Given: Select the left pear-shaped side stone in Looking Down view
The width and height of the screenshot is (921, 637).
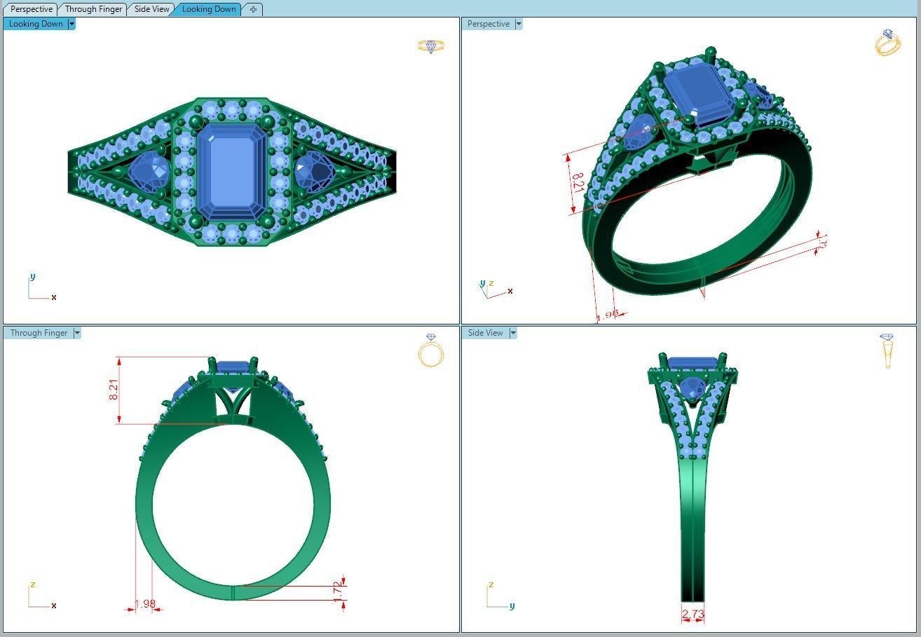Looking at the screenshot, I should click(x=149, y=172).
